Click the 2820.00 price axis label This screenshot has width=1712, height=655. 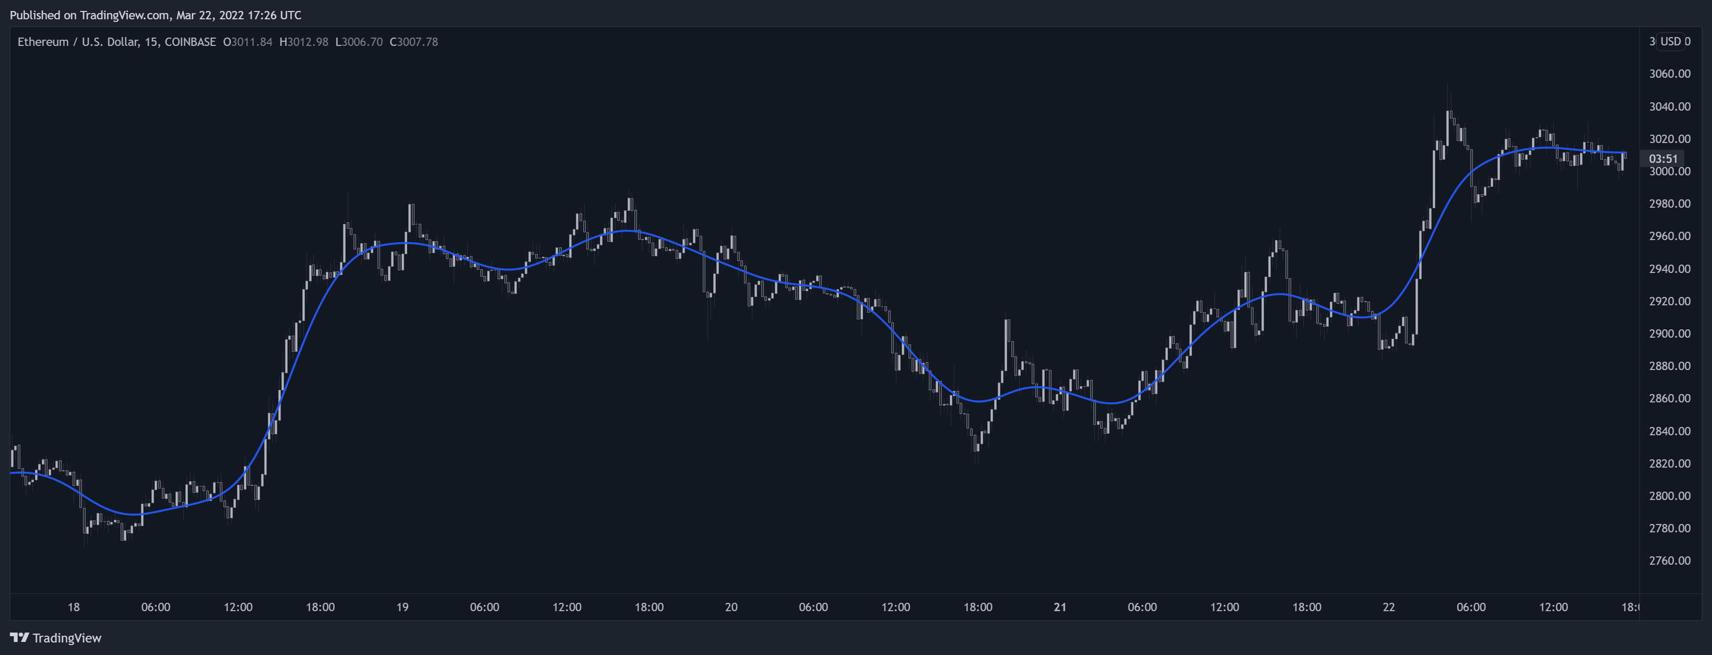[x=1670, y=463]
